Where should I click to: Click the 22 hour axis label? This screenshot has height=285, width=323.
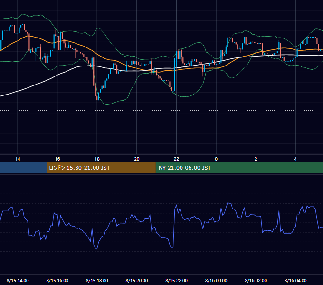(176, 159)
